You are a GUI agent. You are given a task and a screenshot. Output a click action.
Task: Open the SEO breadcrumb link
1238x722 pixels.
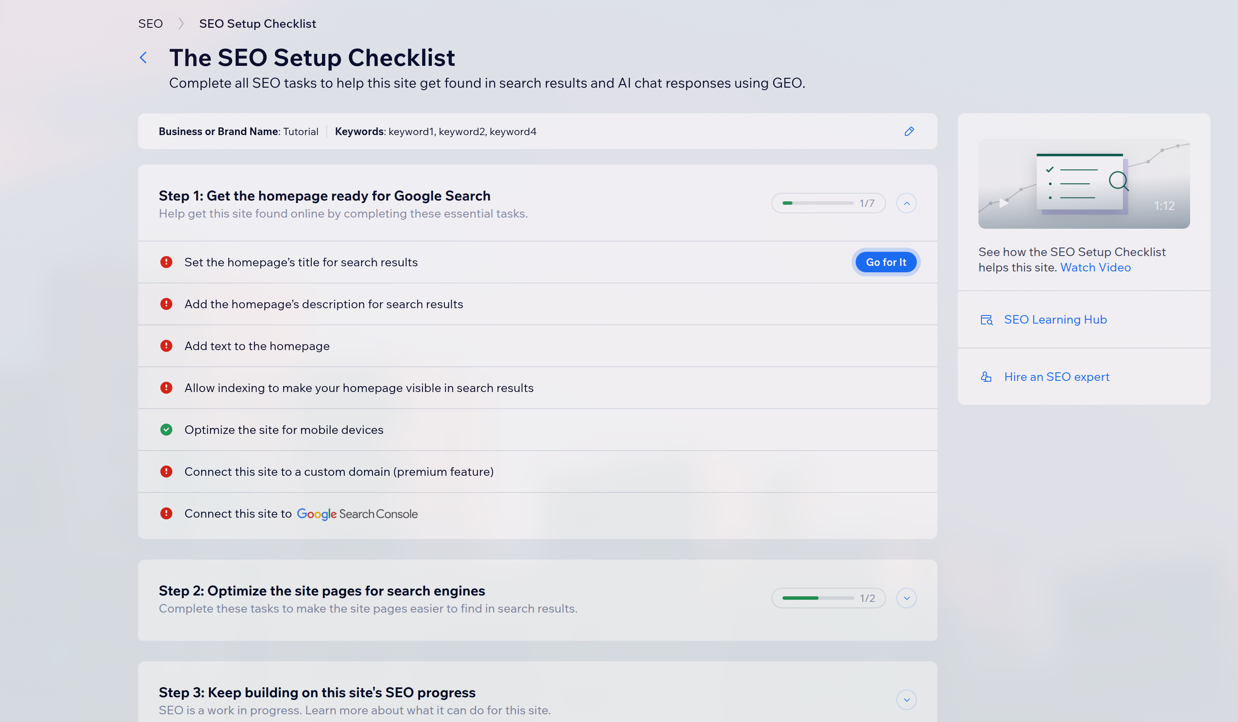point(151,23)
